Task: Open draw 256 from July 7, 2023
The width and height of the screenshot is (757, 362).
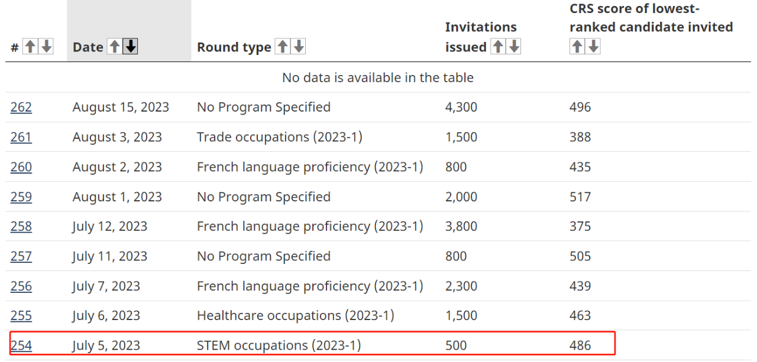Action: (x=21, y=286)
